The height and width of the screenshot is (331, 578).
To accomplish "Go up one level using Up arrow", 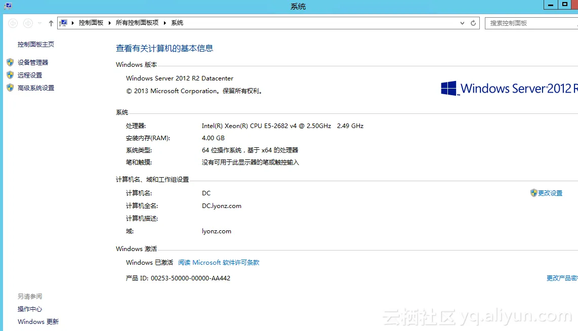I will (x=51, y=23).
